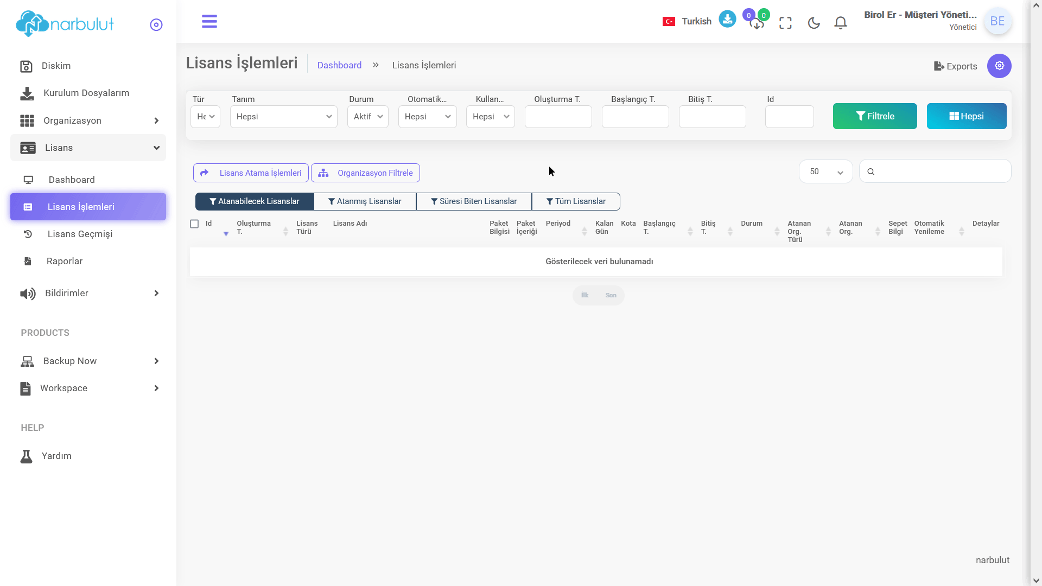Toggle dark mode moon icon

(814, 23)
